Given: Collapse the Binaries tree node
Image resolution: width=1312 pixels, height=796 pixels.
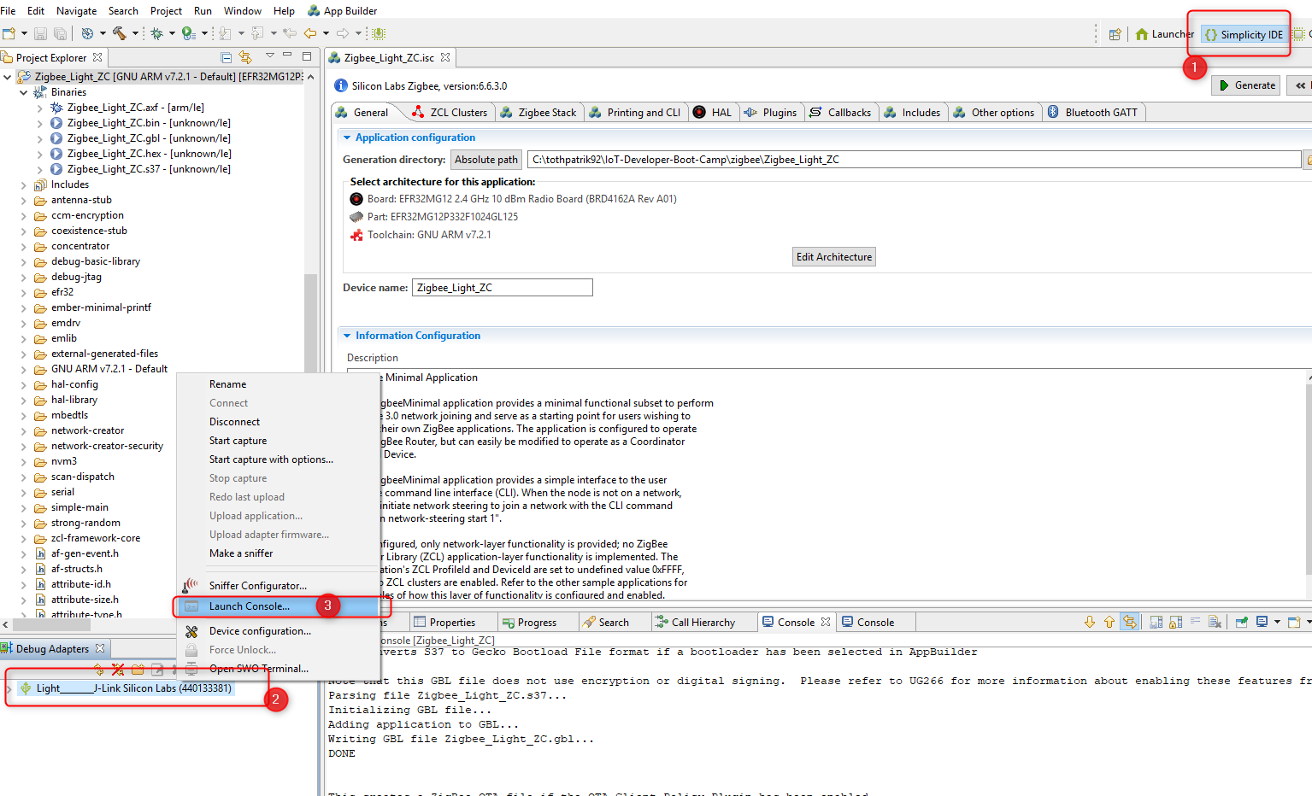Looking at the screenshot, I should pyautogui.click(x=24, y=92).
